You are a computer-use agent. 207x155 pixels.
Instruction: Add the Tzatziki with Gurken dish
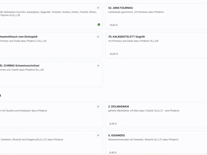98,106
